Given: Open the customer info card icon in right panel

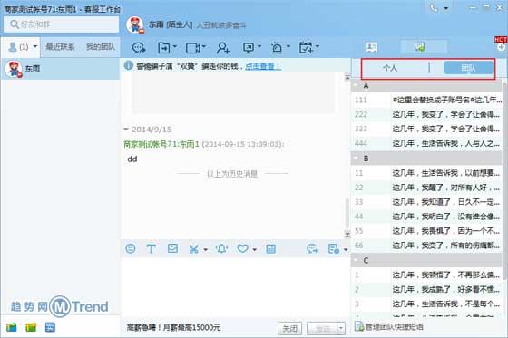Looking at the screenshot, I should (371, 47).
